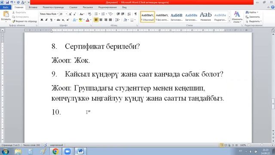Increase paragraph indent

coord(123,14)
